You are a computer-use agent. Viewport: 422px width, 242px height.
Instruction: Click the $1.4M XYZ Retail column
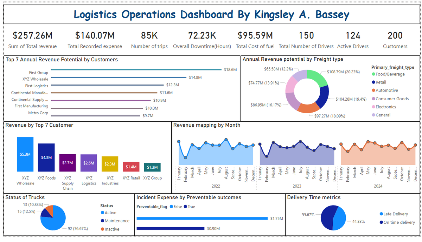[x=131, y=167]
